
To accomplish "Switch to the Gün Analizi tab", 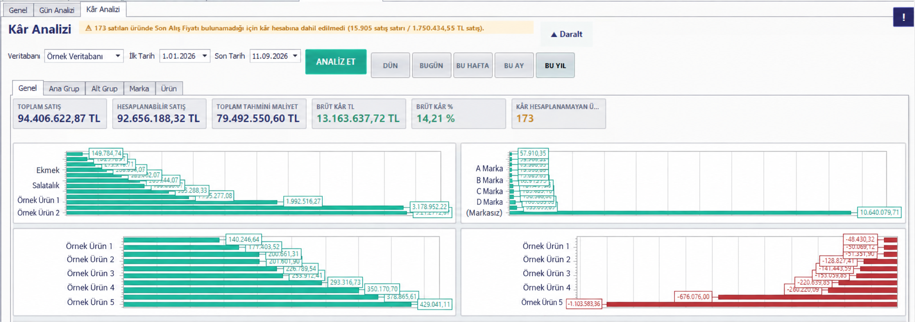I will [57, 10].
